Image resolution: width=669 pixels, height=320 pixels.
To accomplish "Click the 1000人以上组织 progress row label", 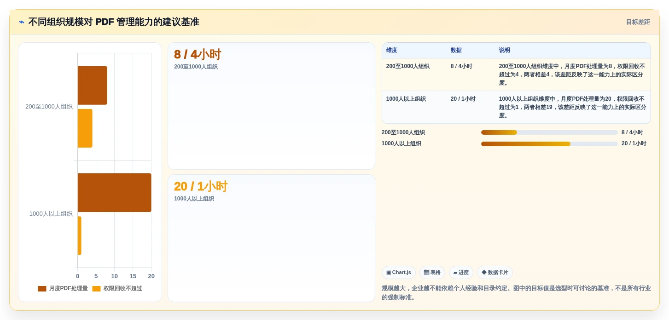I will click(401, 144).
